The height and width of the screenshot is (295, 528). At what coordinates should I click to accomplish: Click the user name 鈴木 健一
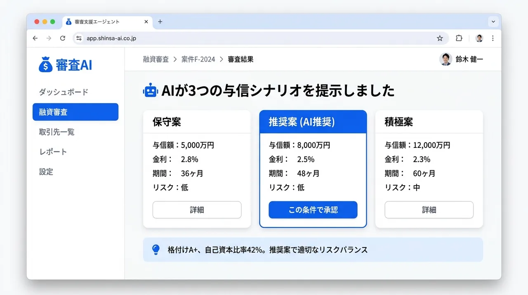(x=469, y=59)
